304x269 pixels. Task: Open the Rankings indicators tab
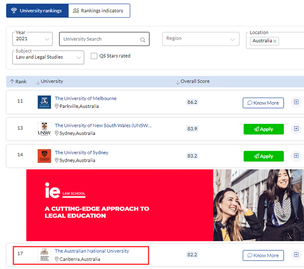99,11
